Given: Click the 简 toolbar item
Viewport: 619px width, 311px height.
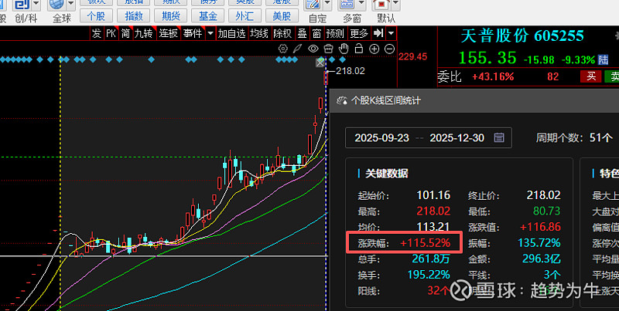Looking at the screenshot, I should click(125, 33).
